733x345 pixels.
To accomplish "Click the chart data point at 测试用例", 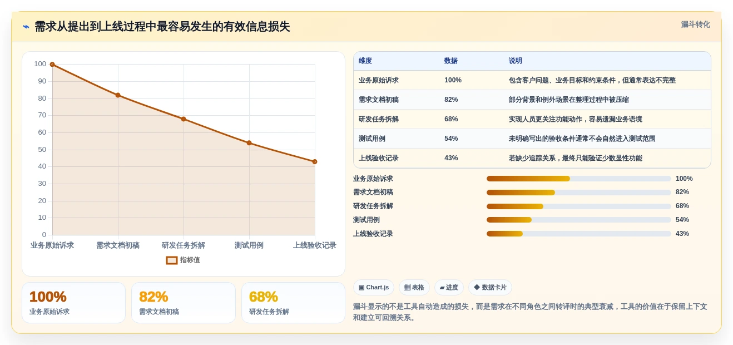I will (x=249, y=143).
